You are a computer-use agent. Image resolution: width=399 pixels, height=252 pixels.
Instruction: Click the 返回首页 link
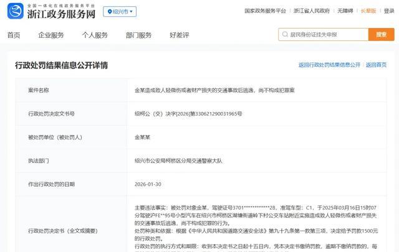(x=376, y=65)
